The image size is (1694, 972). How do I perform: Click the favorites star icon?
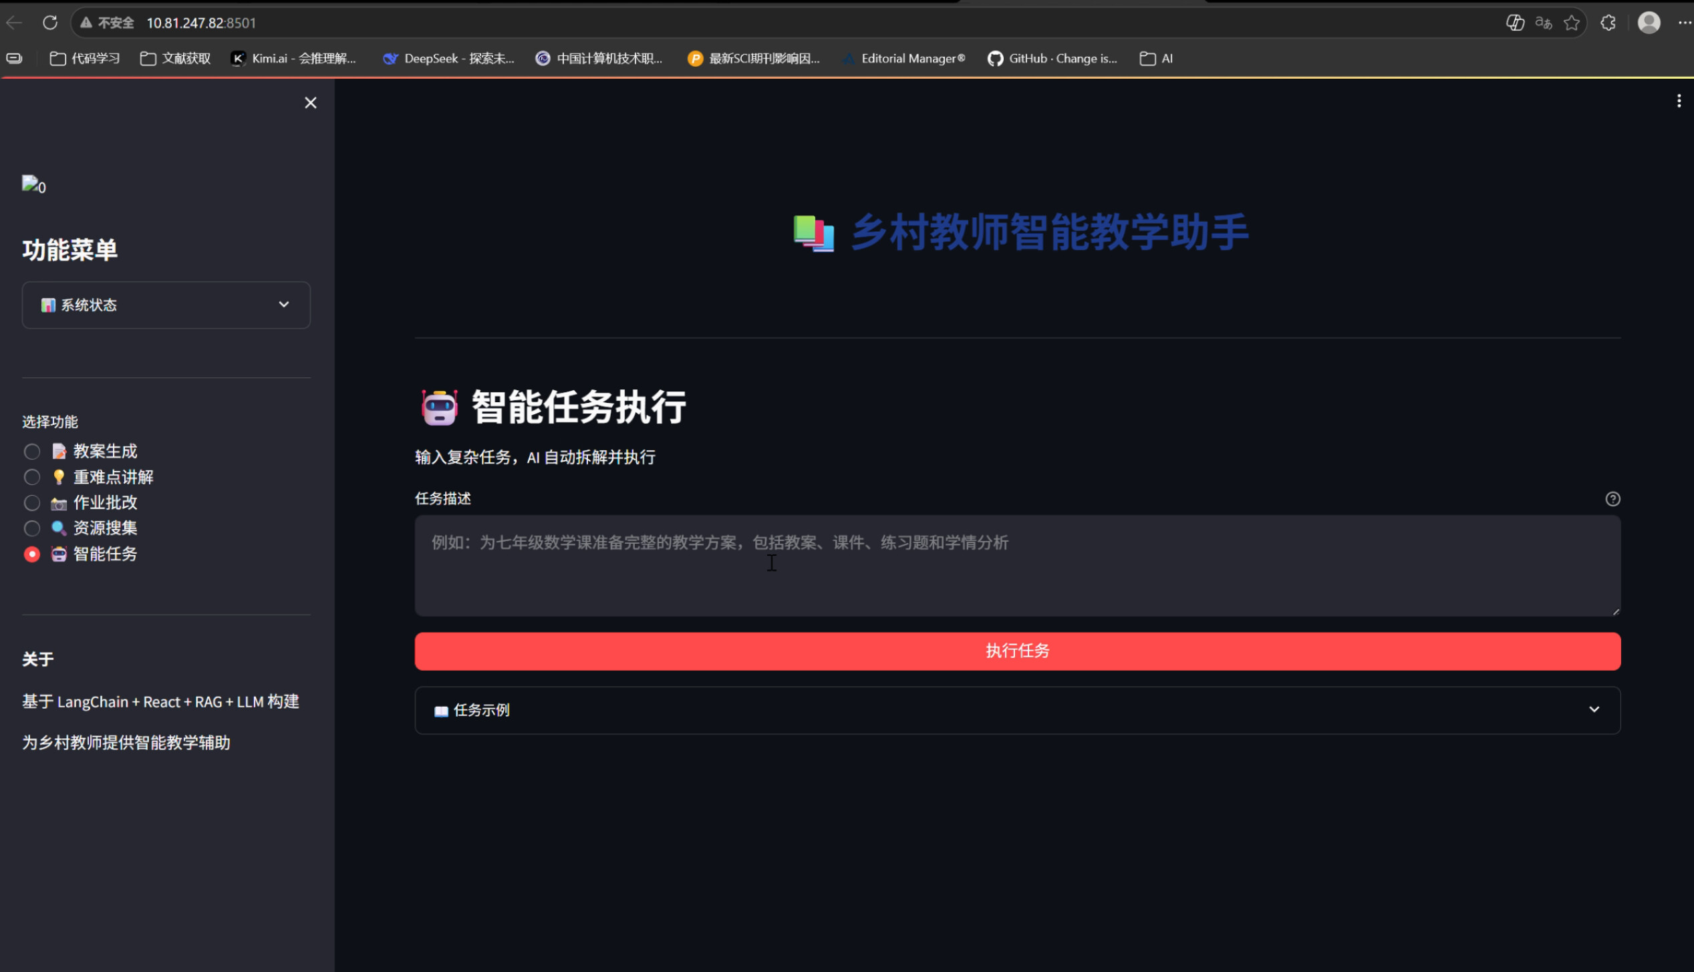pyautogui.click(x=1571, y=23)
